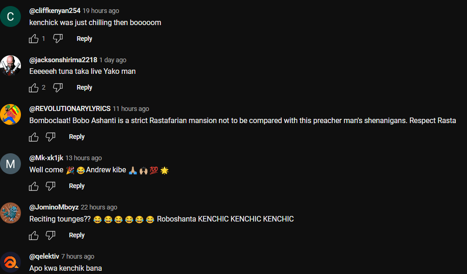
Task: Open the 11 hours ago timestamp link
Action: pos(131,109)
